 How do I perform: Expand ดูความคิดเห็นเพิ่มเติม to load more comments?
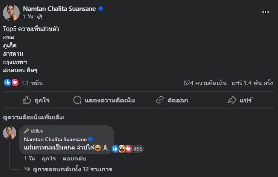(x=33, y=117)
